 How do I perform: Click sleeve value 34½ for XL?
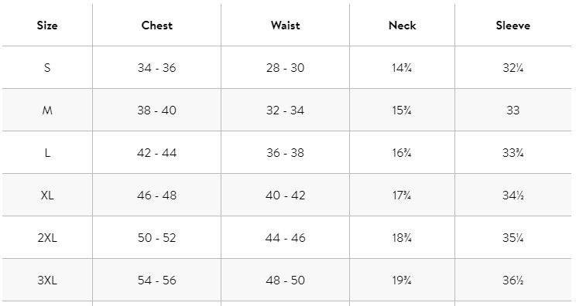pyautogui.click(x=513, y=195)
